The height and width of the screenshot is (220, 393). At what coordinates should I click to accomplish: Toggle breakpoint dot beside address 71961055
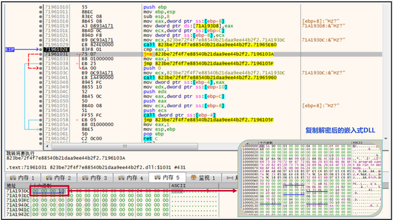[40, 115]
